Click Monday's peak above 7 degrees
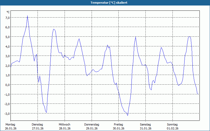 pyautogui.click(x=28, y=16)
